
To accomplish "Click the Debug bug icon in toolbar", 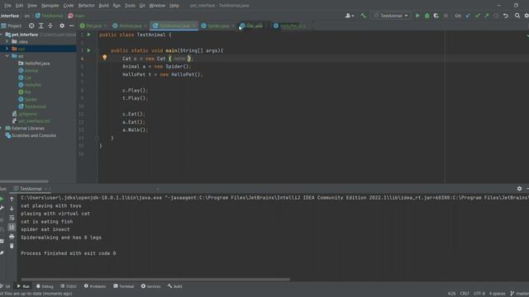I will pos(427,16).
